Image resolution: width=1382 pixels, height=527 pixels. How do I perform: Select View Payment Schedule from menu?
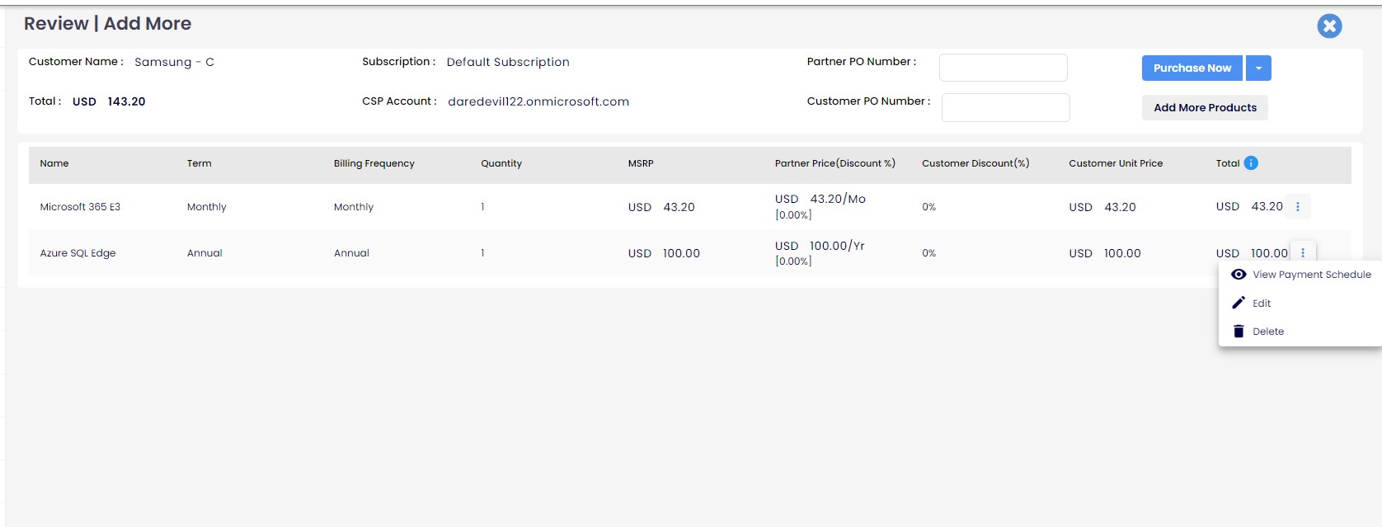1300,275
